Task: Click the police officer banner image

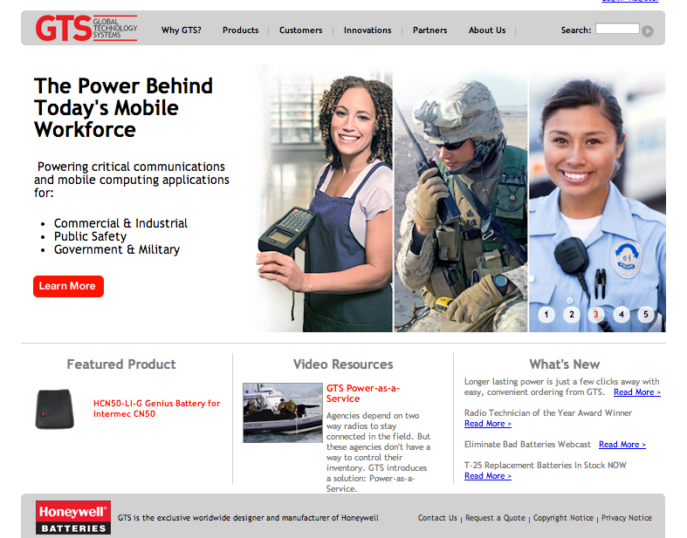Action: (x=597, y=199)
